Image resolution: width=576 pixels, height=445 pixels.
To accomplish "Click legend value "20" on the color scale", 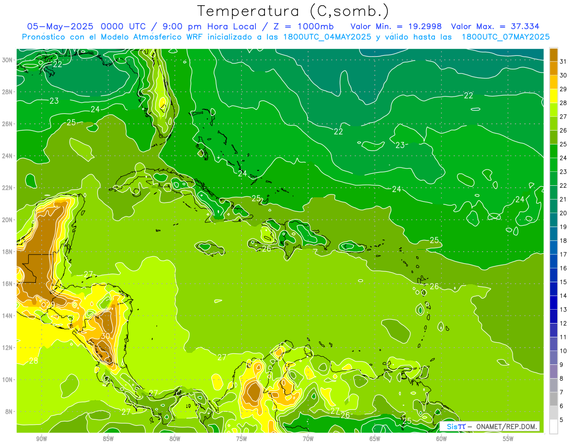I will pos(564,213).
